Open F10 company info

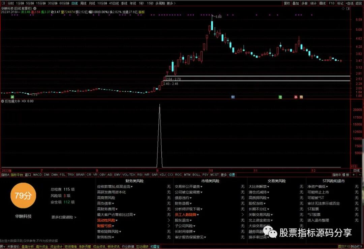point(332,3)
